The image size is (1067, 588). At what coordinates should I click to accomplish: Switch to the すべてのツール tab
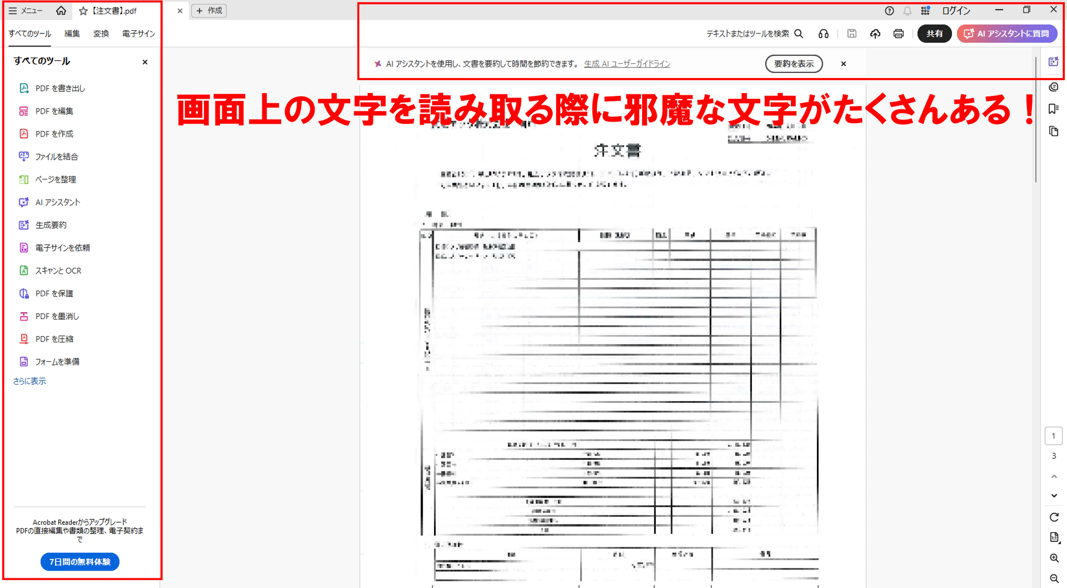(x=30, y=34)
